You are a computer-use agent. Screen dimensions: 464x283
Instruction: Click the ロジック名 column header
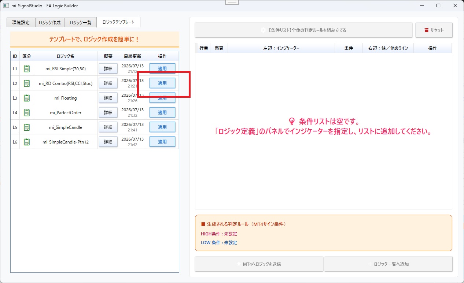pyautogui.click(x=66, y=56)
